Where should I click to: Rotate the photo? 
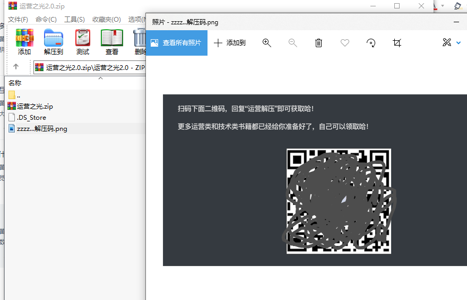(x=371, y=43)
